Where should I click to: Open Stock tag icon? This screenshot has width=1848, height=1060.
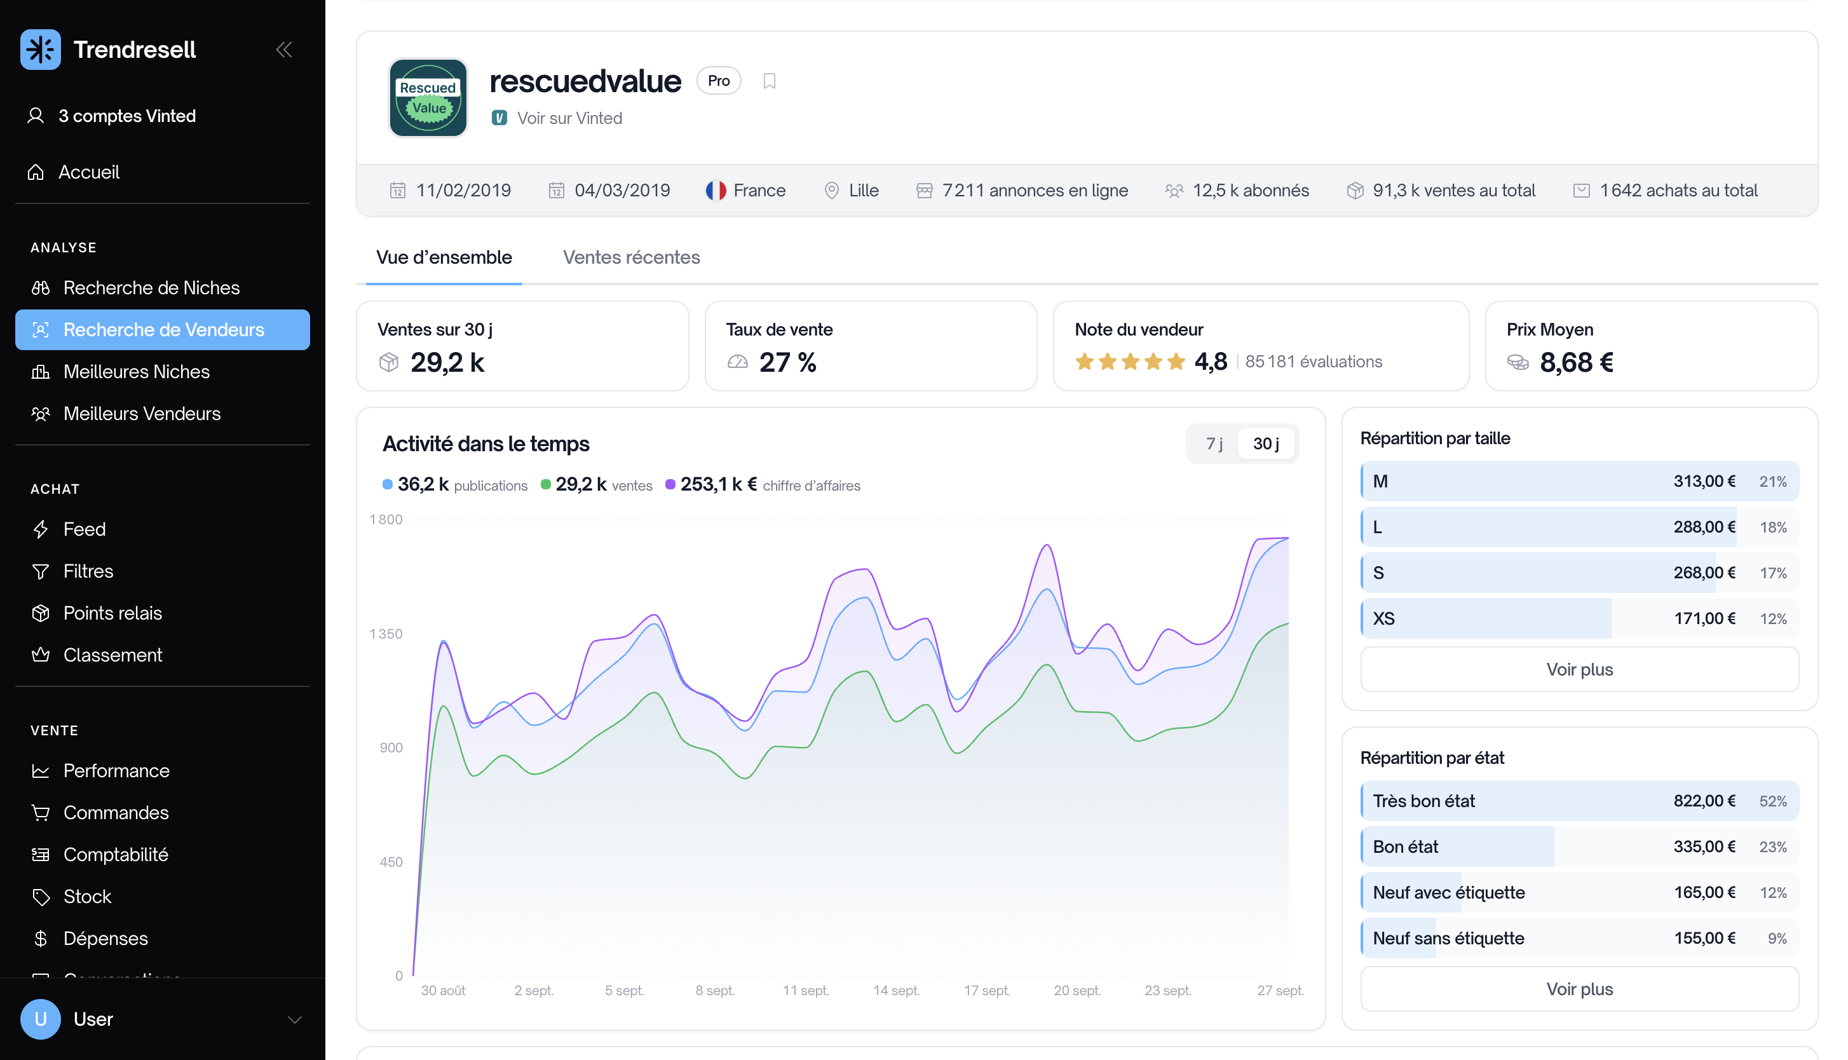click(x=41, y=896)
